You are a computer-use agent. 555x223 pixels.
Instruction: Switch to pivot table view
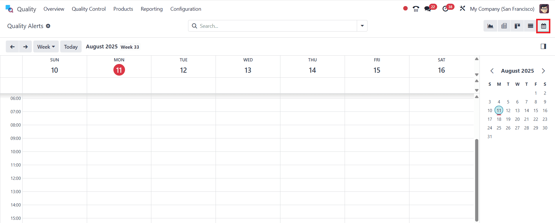point(504,26)
